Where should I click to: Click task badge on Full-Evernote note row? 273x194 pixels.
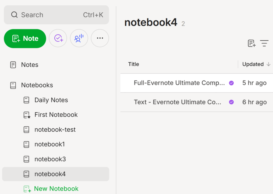coord(231,83)
